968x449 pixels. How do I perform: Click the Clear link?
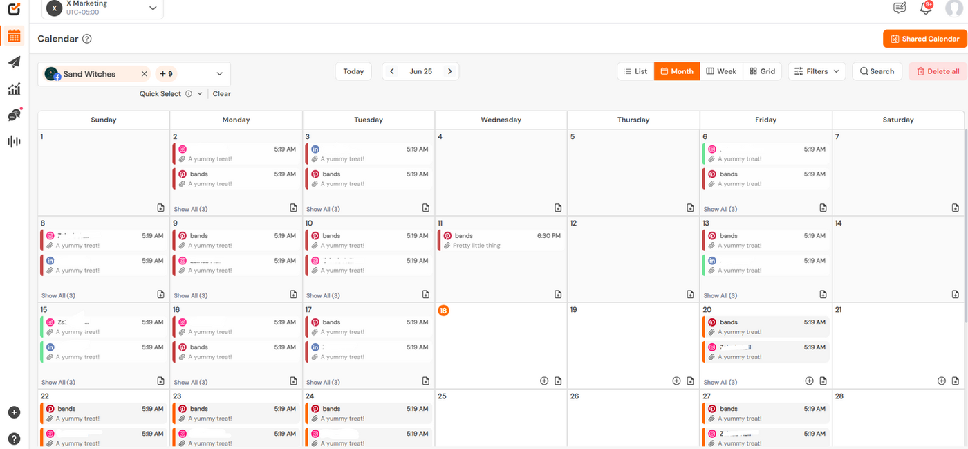tap(222, 93)
